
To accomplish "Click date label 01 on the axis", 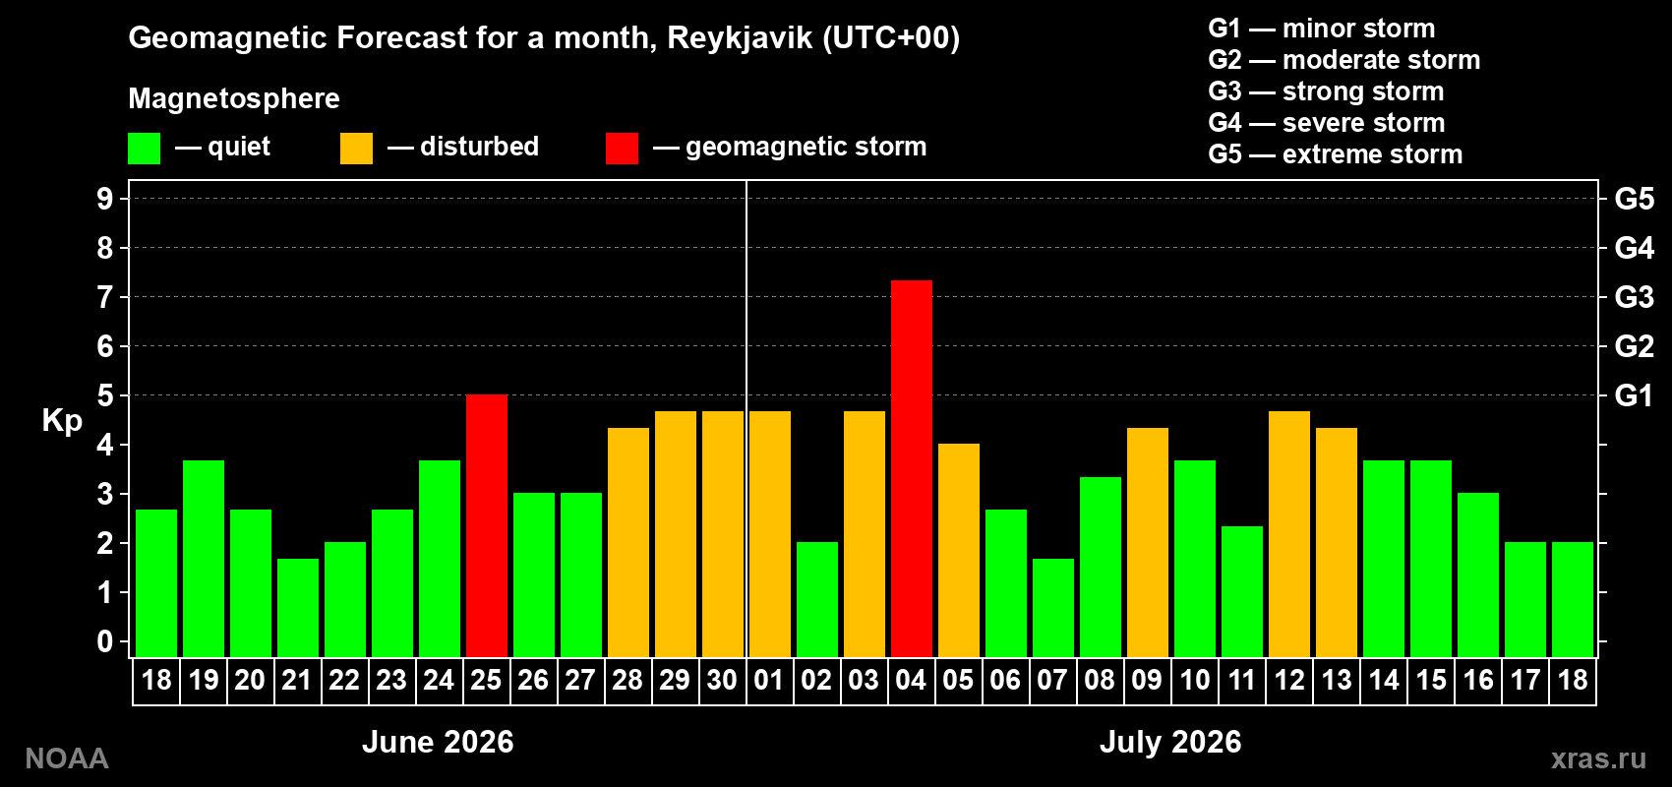I will [769, 680].
